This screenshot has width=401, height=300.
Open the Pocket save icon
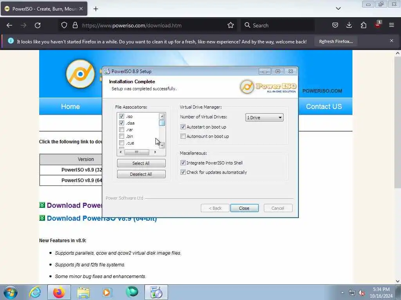pos(335,25)
